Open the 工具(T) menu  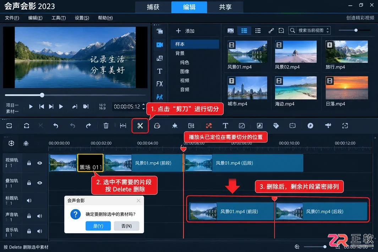(59, 18)
